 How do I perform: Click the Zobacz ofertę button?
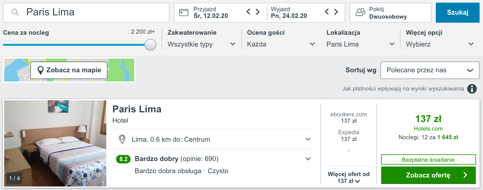pyautogui.click(x=428, y=175)
